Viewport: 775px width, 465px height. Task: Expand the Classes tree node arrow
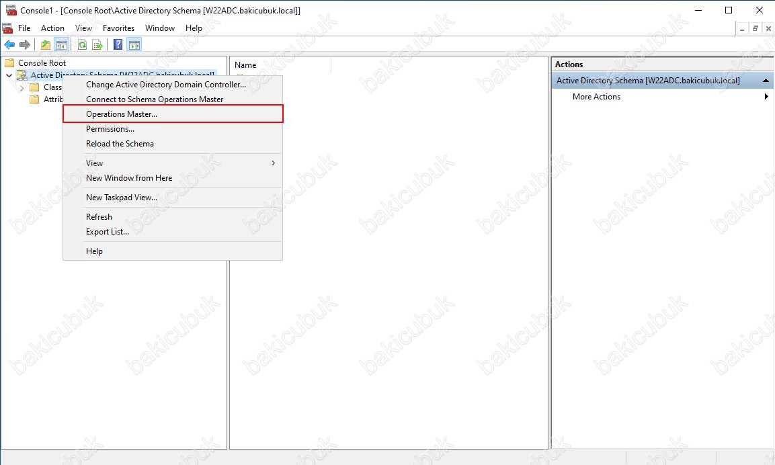[22, 87]
